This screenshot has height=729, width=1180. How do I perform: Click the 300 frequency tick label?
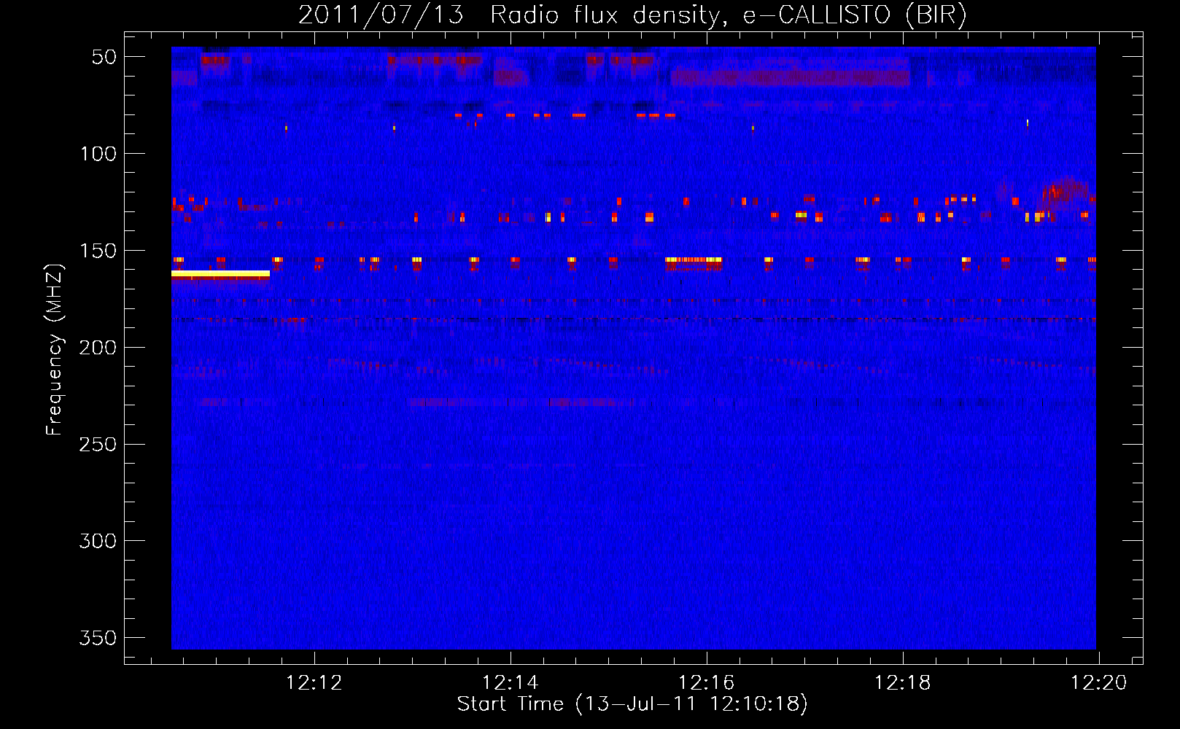click(98, 541)
